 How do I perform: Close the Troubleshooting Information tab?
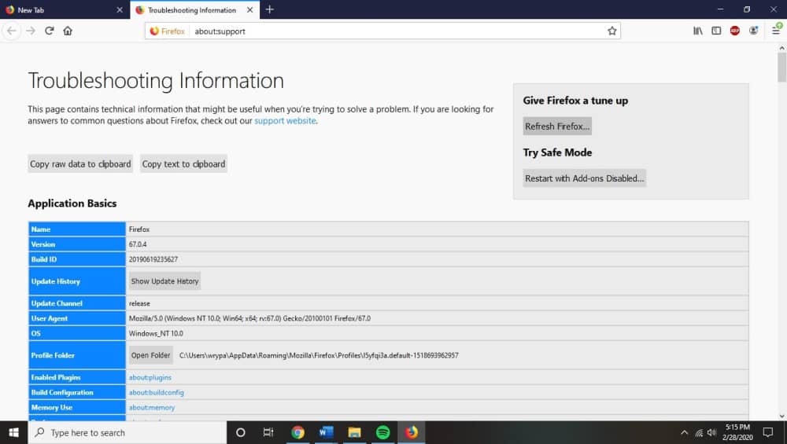250,9
